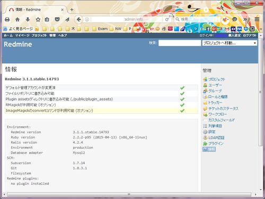Click the paper plane send icon
Viewport: 265px width, 199px height.
(x=67, y=20)
